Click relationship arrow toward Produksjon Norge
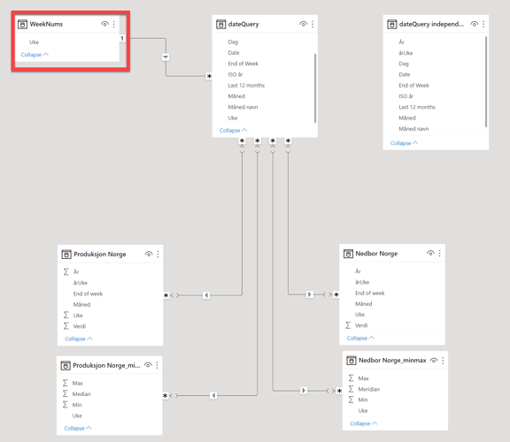510x442 pixels. [206, 295]
